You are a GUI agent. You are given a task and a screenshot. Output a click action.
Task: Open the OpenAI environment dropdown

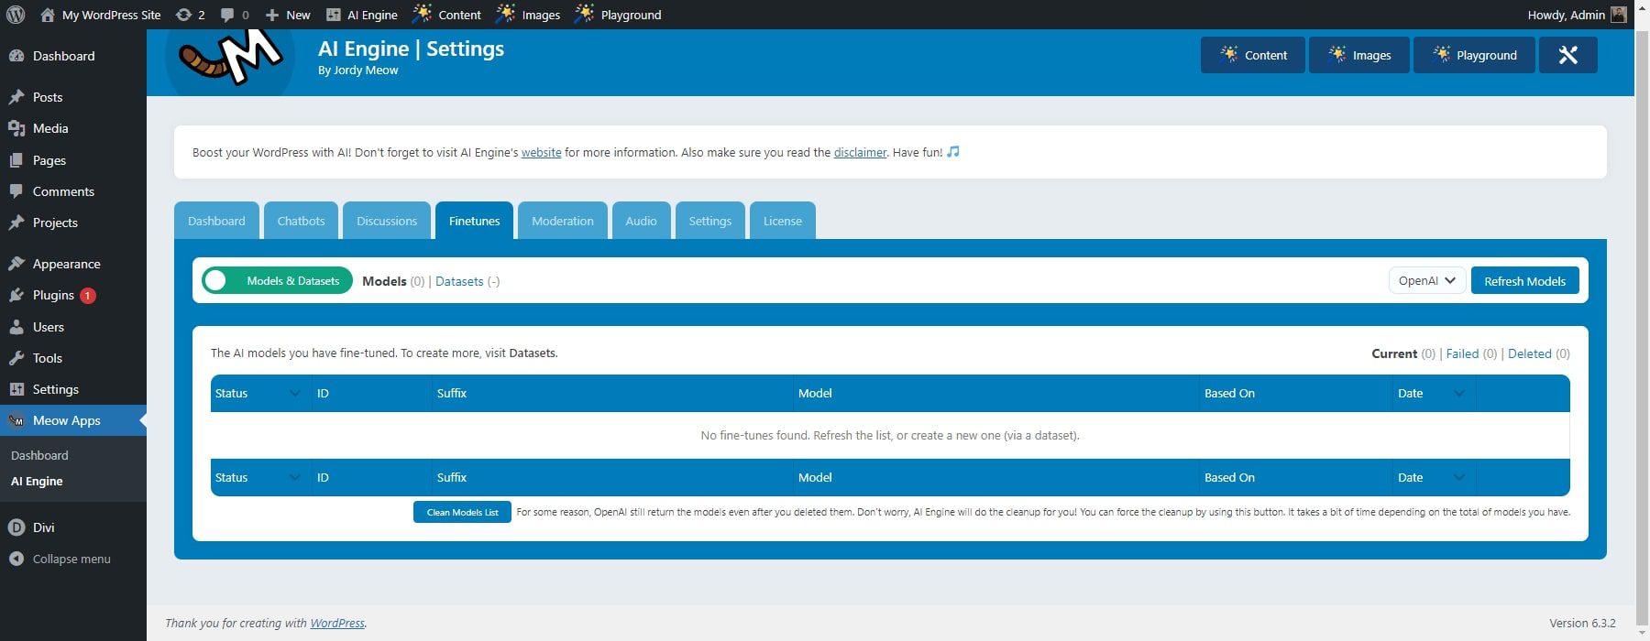1426,281
